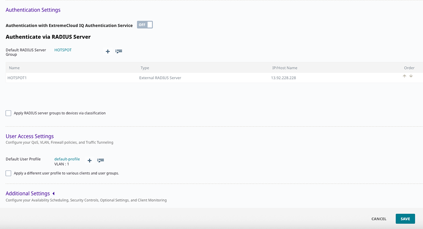Move HOTSPOT1 down in order

(x=411, y=76)
